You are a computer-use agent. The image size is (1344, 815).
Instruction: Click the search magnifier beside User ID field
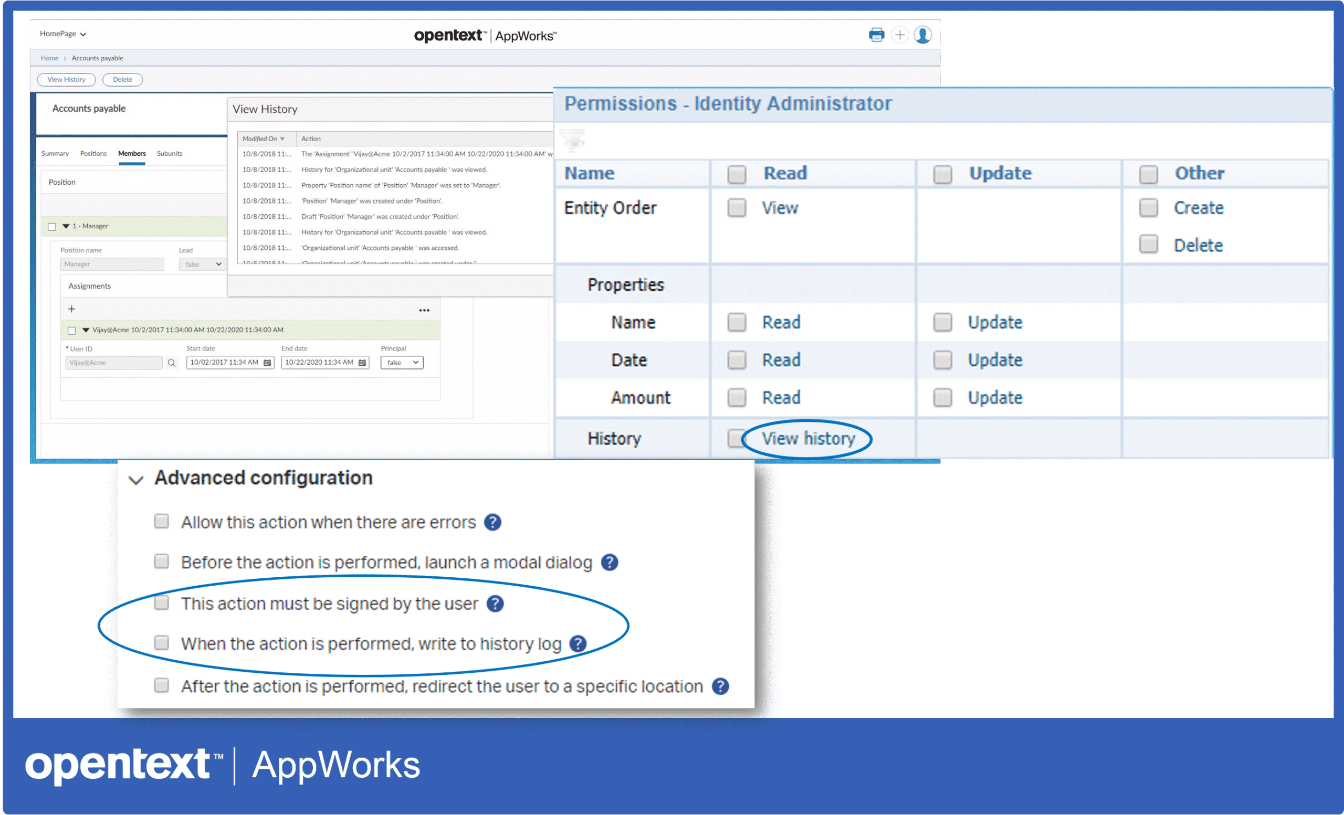point(172,362)
